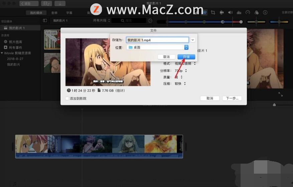Viewport: 293px width, 187px height.
Task: Adjust the saturation slider
Action: pyautogui.click(x=256, y=22)
